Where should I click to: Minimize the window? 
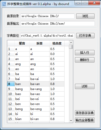click(x=78, y=3)
